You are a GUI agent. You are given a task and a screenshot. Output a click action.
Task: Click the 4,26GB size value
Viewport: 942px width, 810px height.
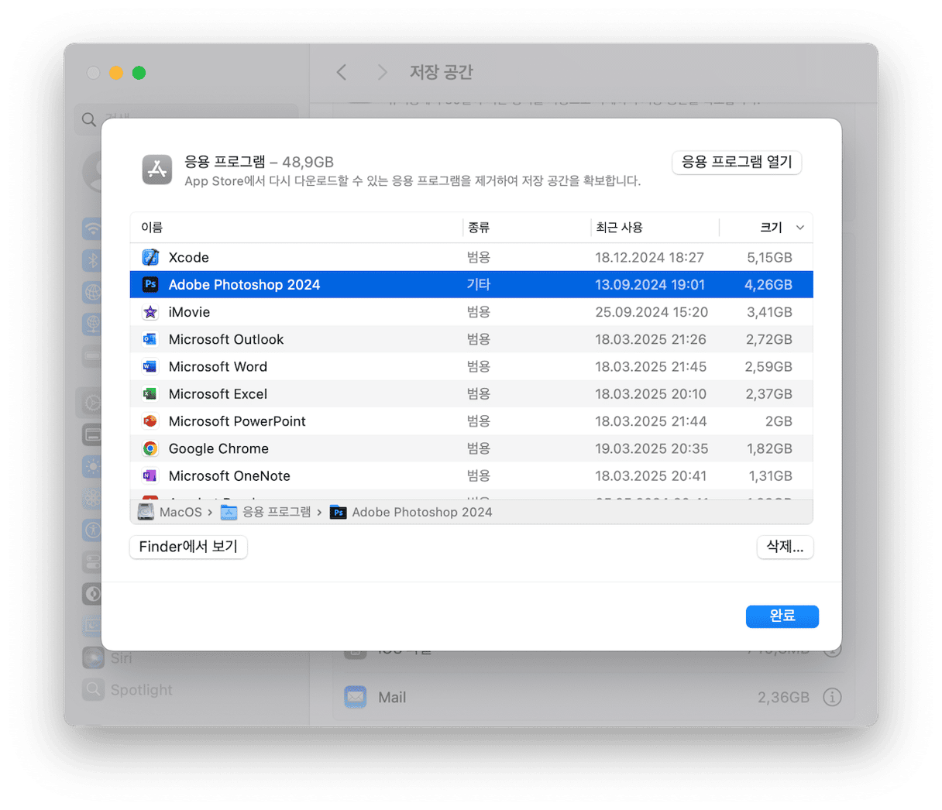tap(768, 284)
